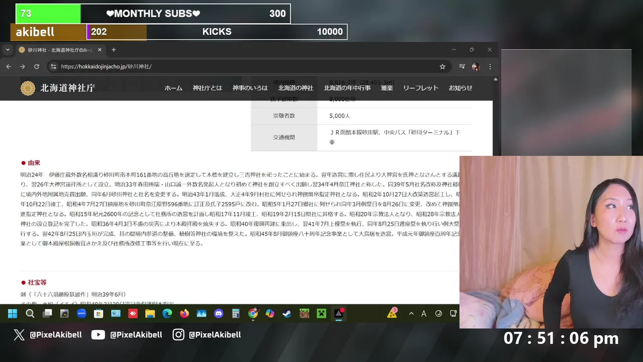Open 神社庁とは navigation item
Viewport: 643px width, 362px height.
207,88
